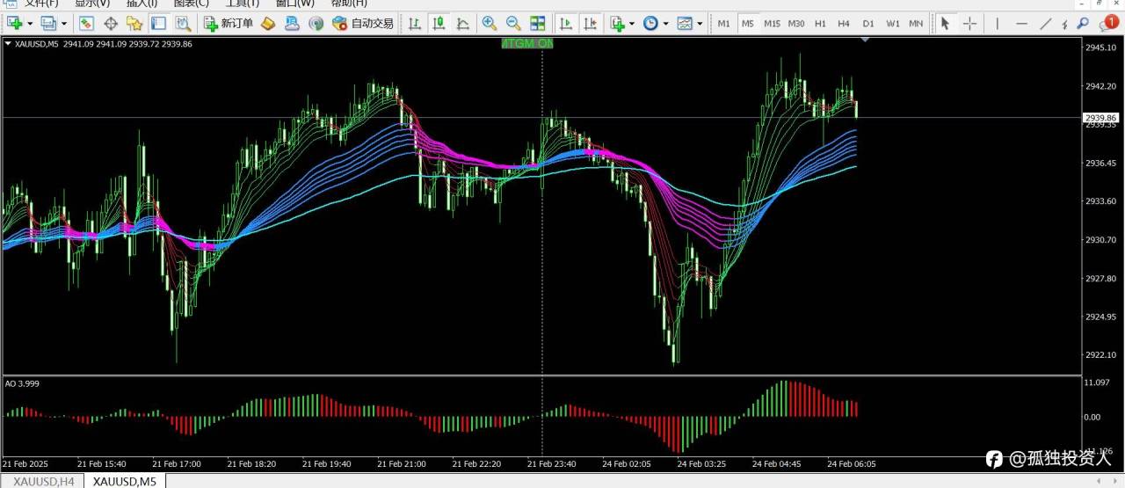Screen dimensions: 1125x488
Task: Expand the new chart dropdown arrow
Action: pos(30,24)
